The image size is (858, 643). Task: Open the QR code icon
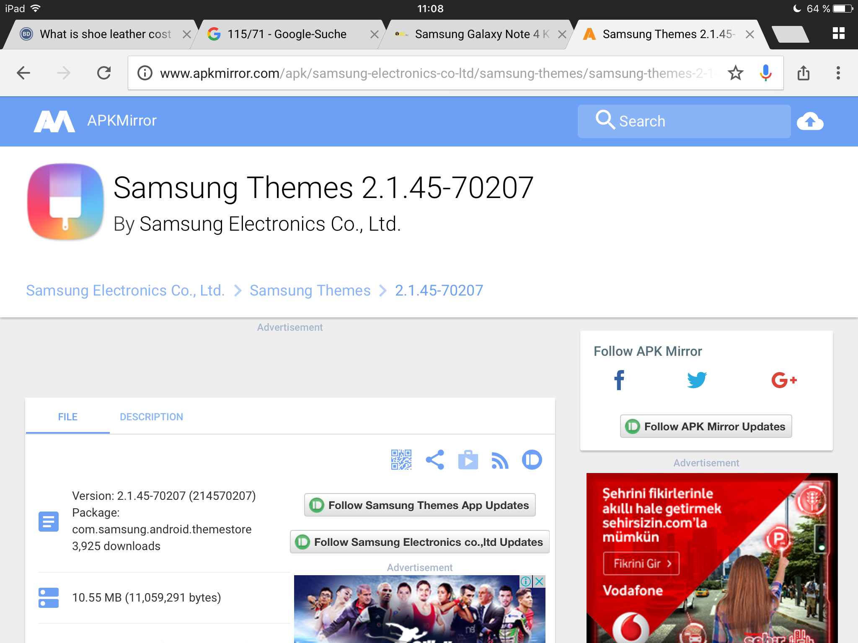pyautogui.click(x=401, y=460)
